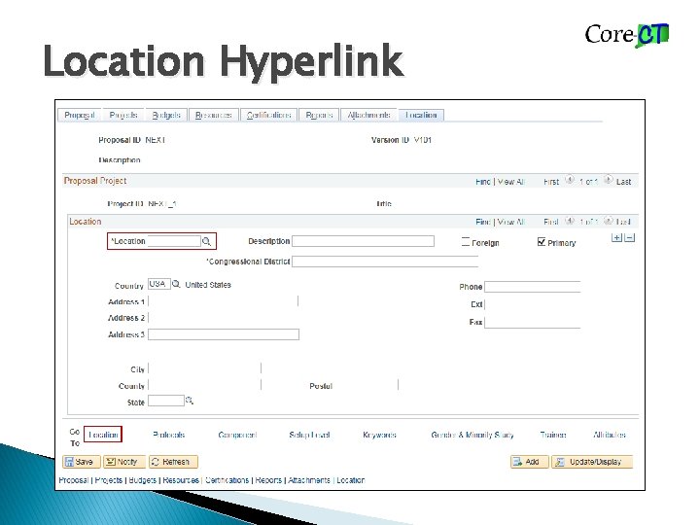700x525 pixels.
Task: Open the Keywords link
Action: click(x=379, y=435)
